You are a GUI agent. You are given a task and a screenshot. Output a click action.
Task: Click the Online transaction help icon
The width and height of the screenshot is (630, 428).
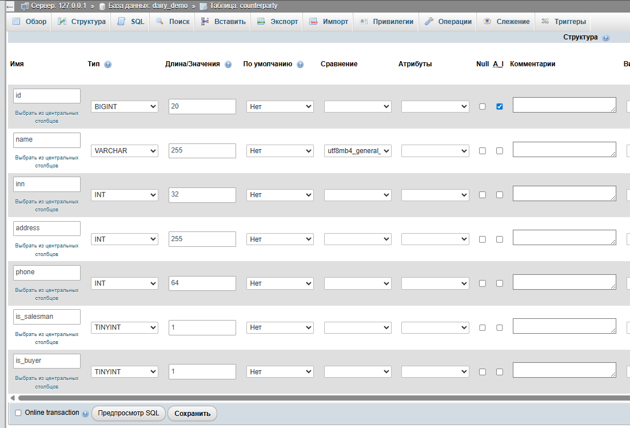pyautogui.click(x=85, y=413)
